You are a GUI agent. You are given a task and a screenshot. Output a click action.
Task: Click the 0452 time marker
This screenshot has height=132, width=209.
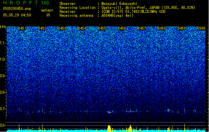pyautogui.click(x=42, y=28)
